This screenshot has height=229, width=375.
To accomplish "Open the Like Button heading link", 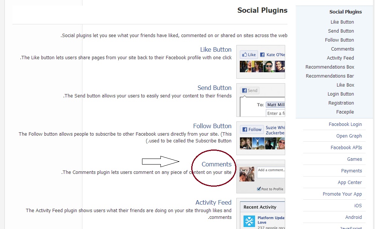I will (216, 49).
